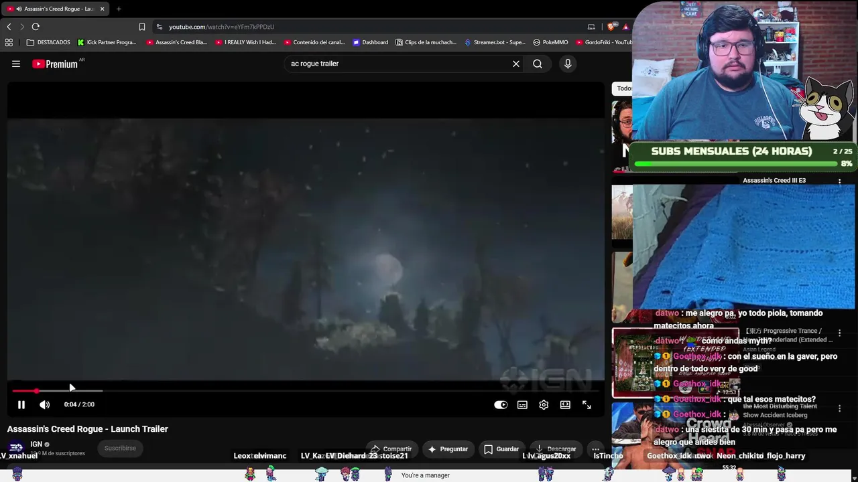Open the Progressive Trance extended video thumbnail
This screenshot has width=858, height=482.
coord(676,363)
